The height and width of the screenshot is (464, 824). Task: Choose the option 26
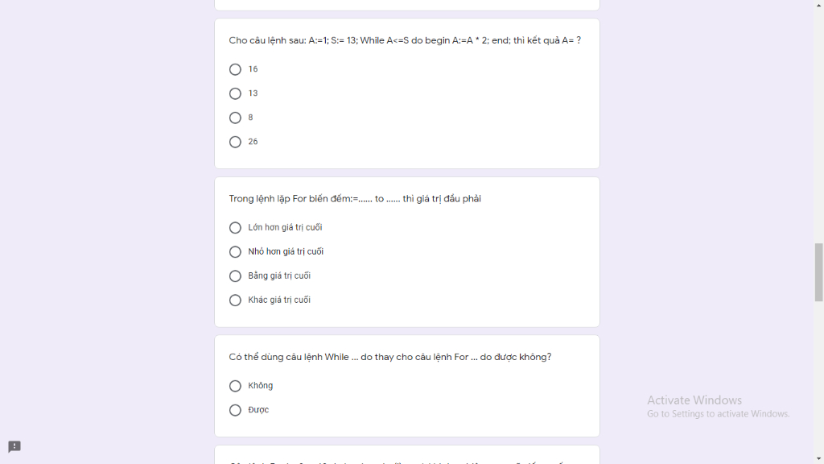(x=235, y=142)
